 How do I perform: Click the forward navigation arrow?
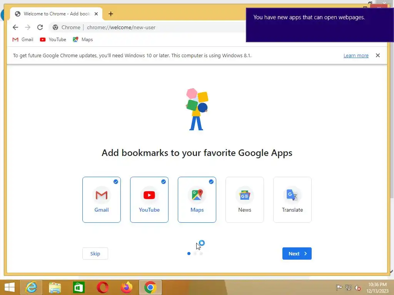tap(28, 27)
